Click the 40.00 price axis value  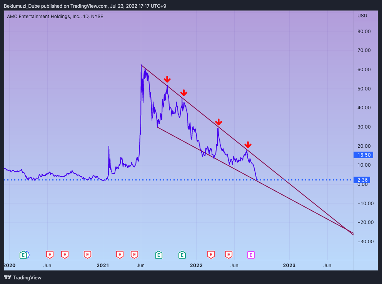coord(364,108)
